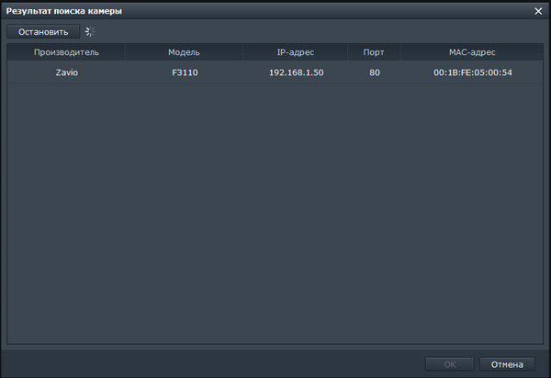Sort by the Производитель column header
The height and width of the screenshot is (378, 551).
[66, 52]
